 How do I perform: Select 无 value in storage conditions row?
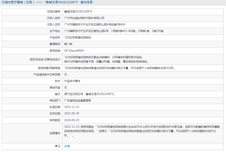[65, 75]
